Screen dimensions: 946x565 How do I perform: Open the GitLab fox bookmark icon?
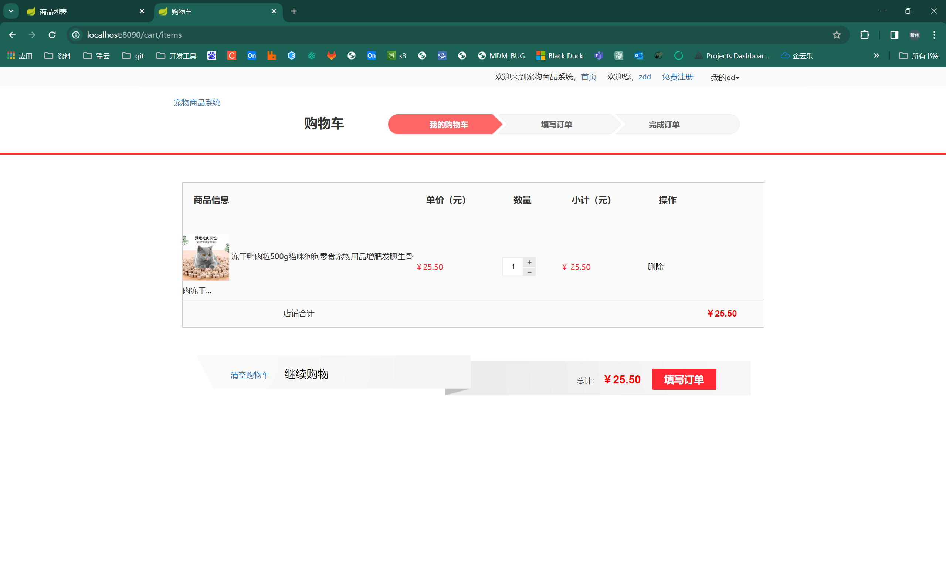tap(332, 55)
